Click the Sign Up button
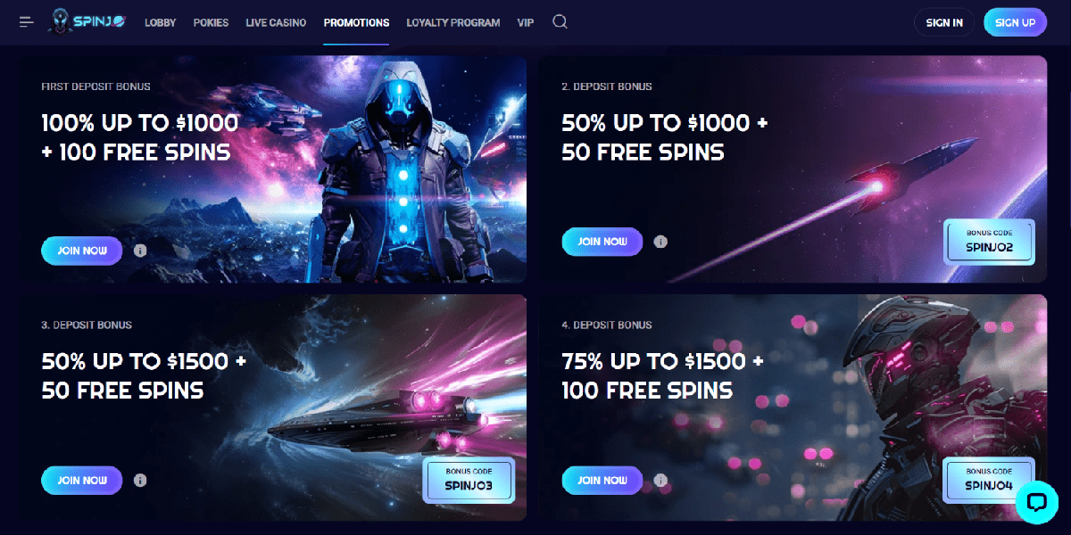This screenshot has height=535, width=1071. (1016, 22)
